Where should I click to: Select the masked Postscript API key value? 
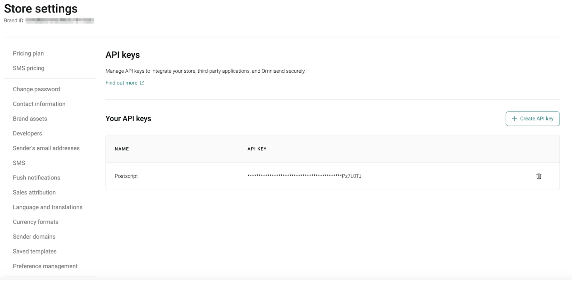(304, 176)
